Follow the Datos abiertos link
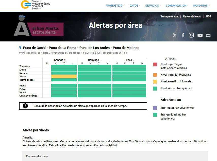 [192, 16]
